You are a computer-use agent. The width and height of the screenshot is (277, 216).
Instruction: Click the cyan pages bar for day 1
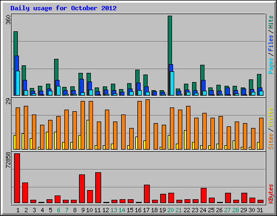[18, 83]
